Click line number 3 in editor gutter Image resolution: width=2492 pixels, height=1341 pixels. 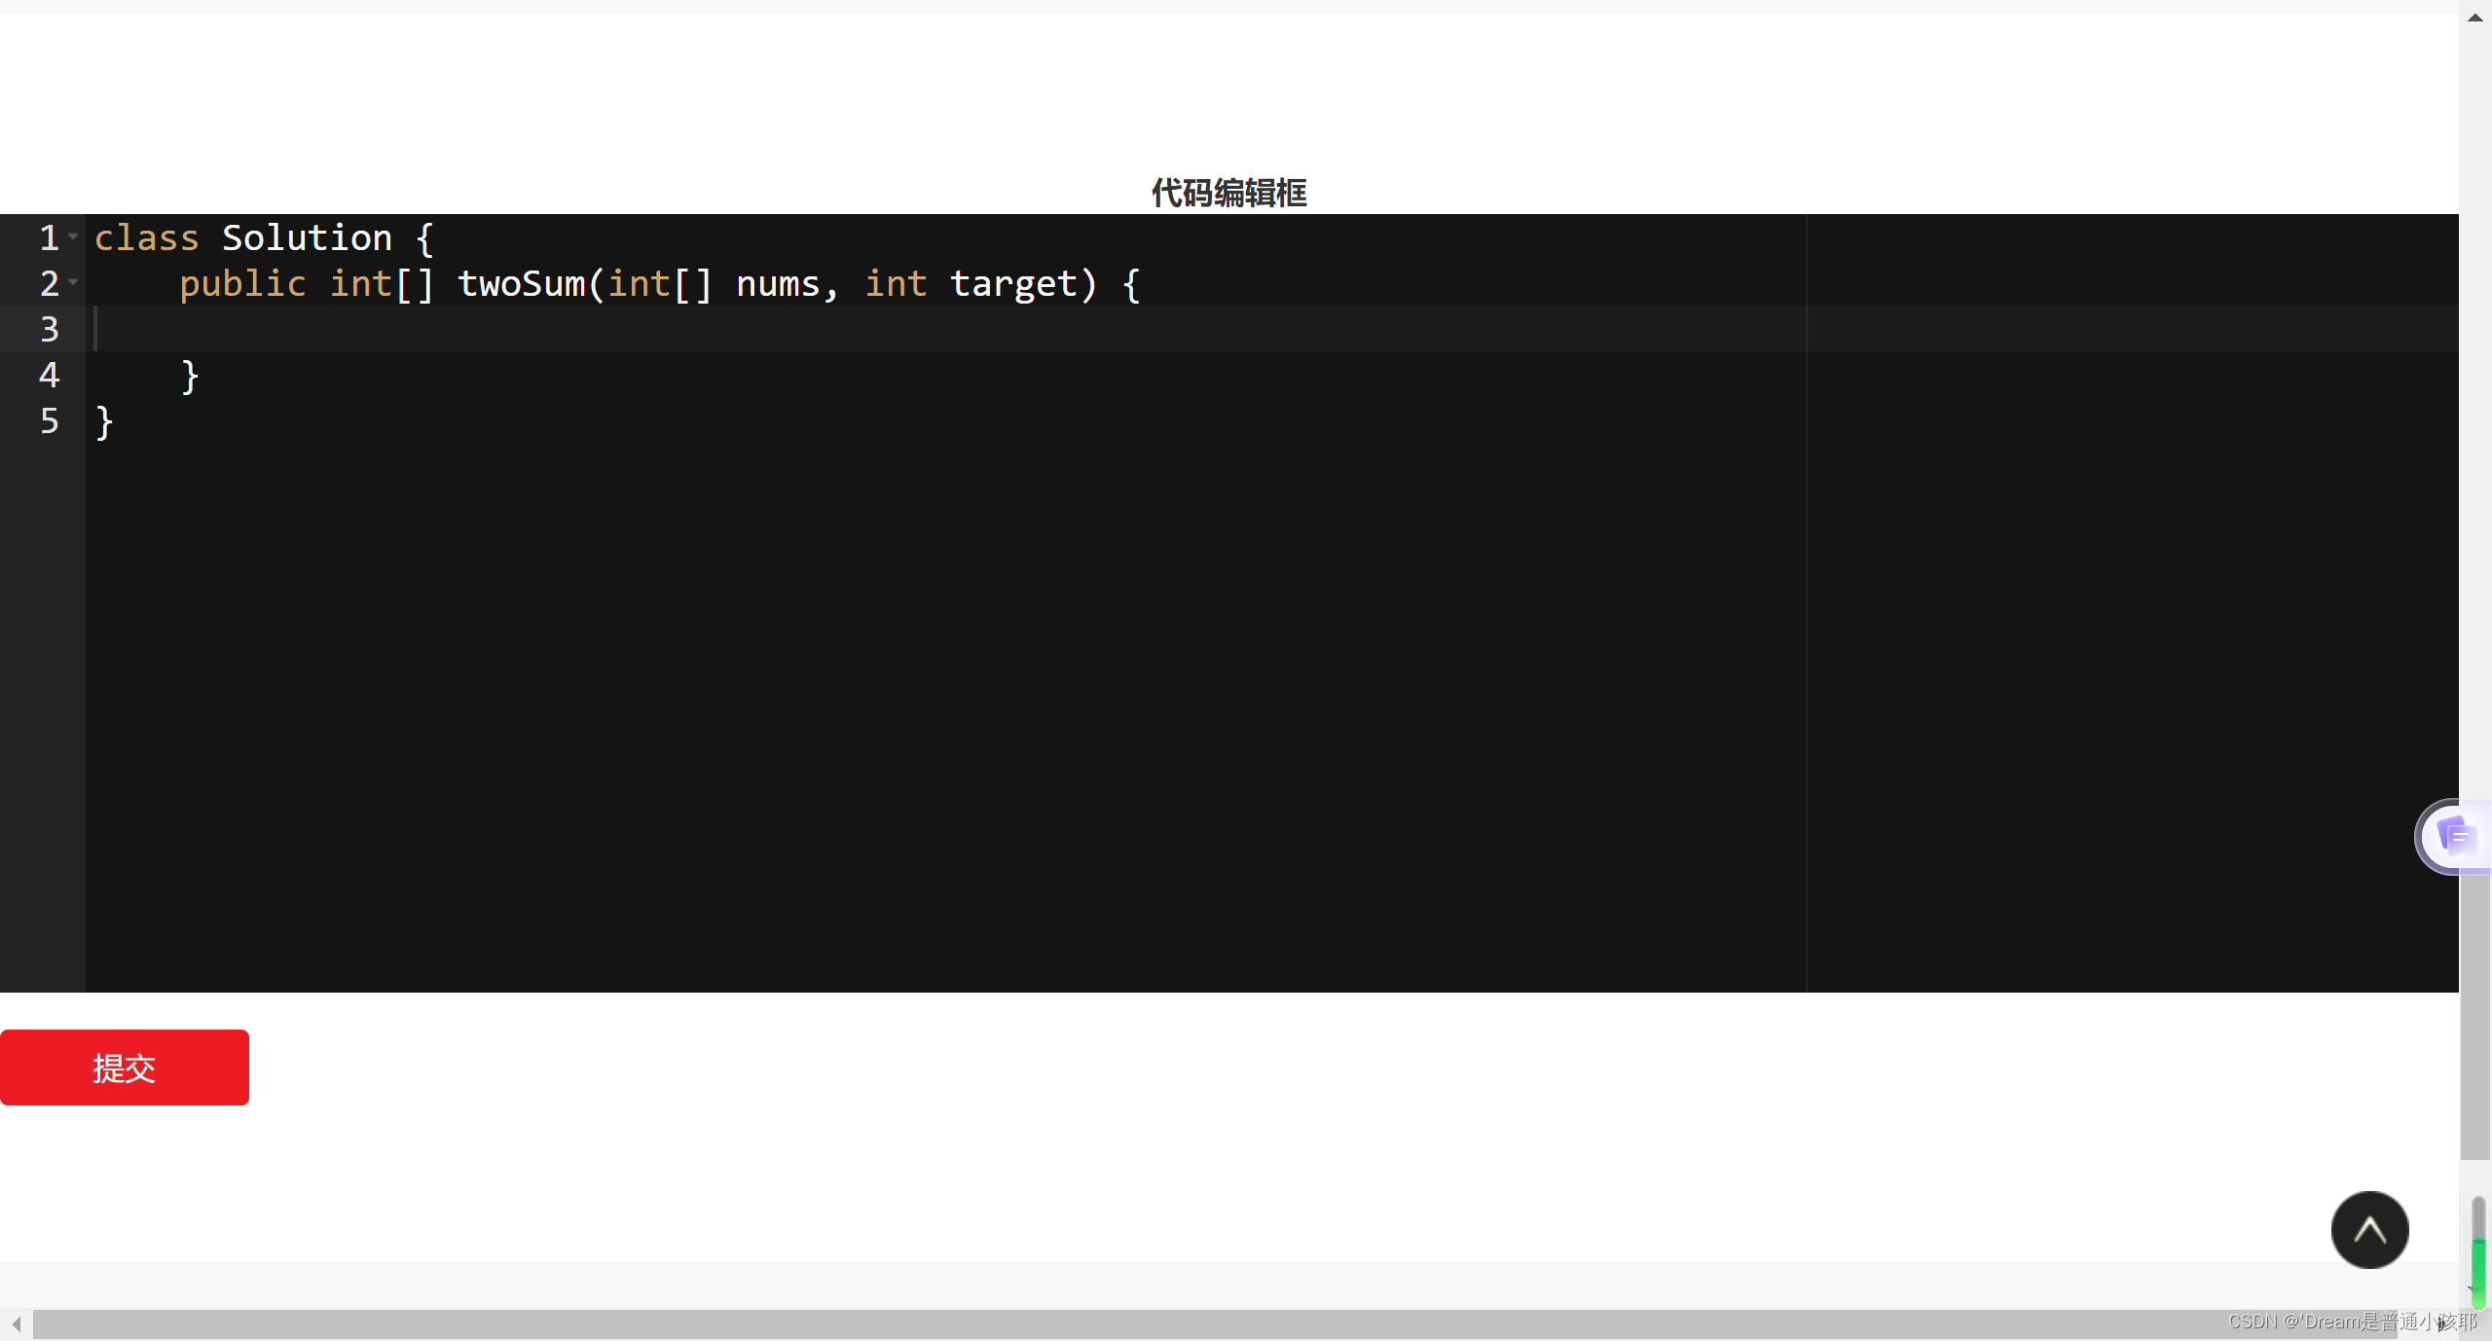coord(48,329)
